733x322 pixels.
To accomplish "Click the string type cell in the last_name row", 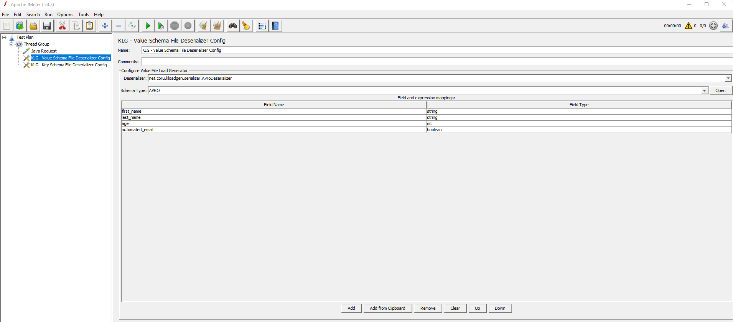I will pyautogui.click(x=579, y=117).
